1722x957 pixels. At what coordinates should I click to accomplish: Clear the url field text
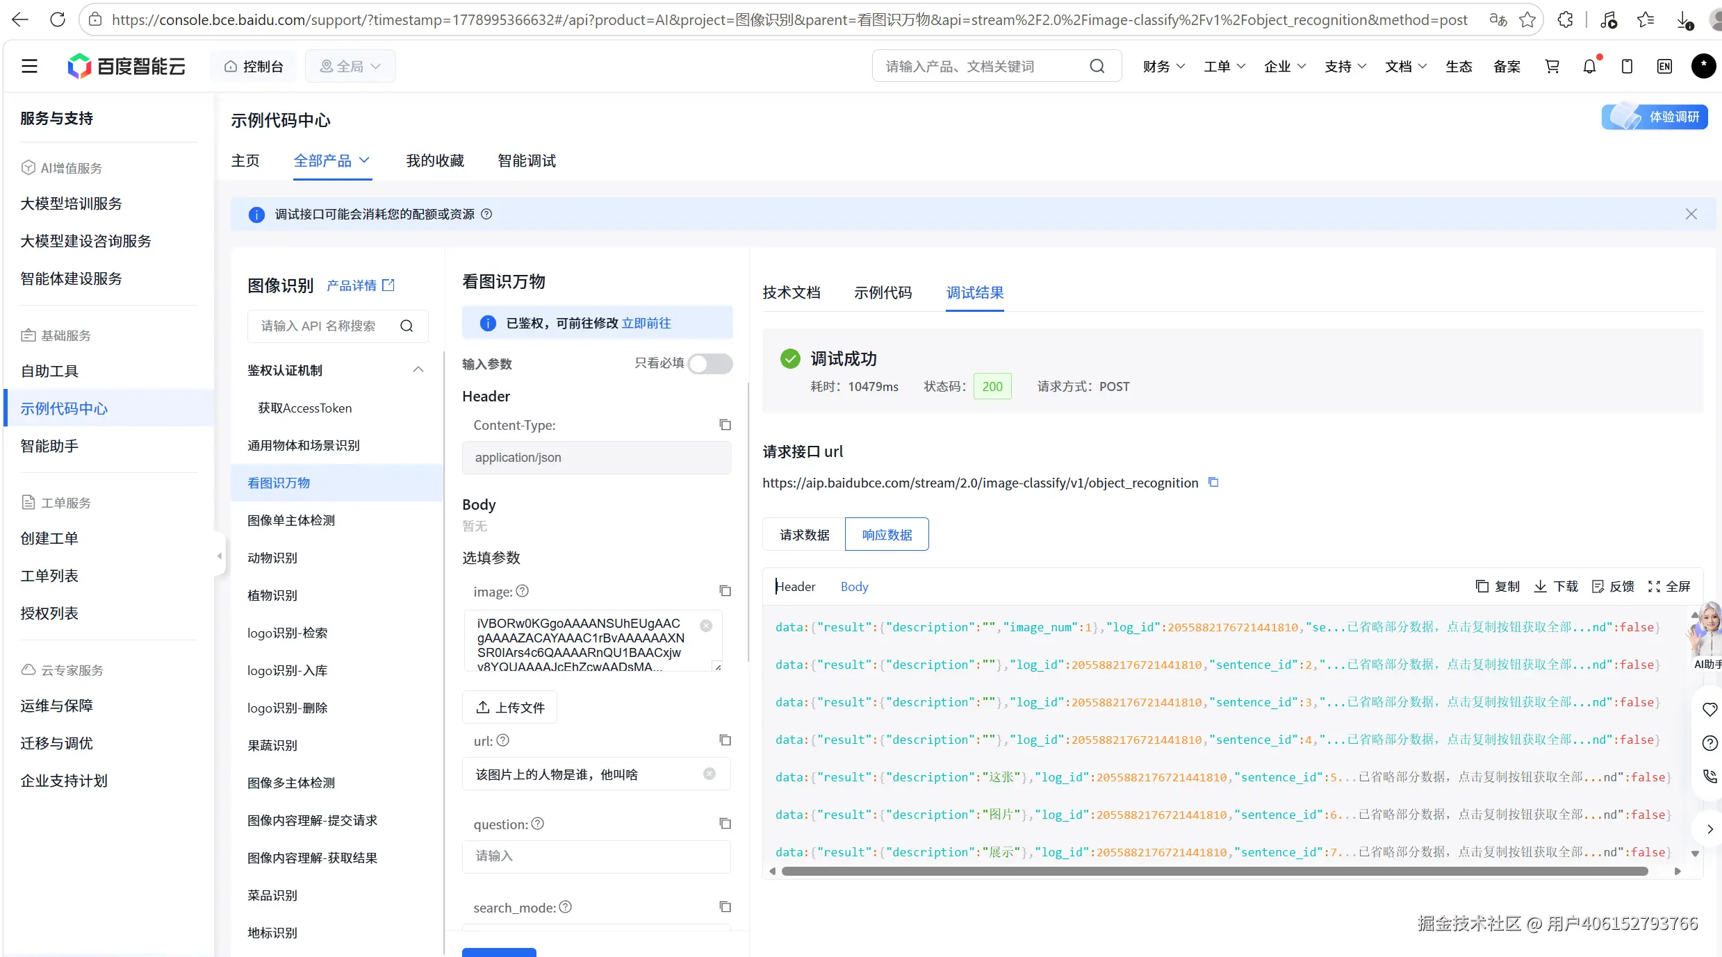tap(709, 774)
